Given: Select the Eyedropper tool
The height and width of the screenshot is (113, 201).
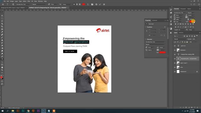Looking at the screenshot, I should [2, 32].
